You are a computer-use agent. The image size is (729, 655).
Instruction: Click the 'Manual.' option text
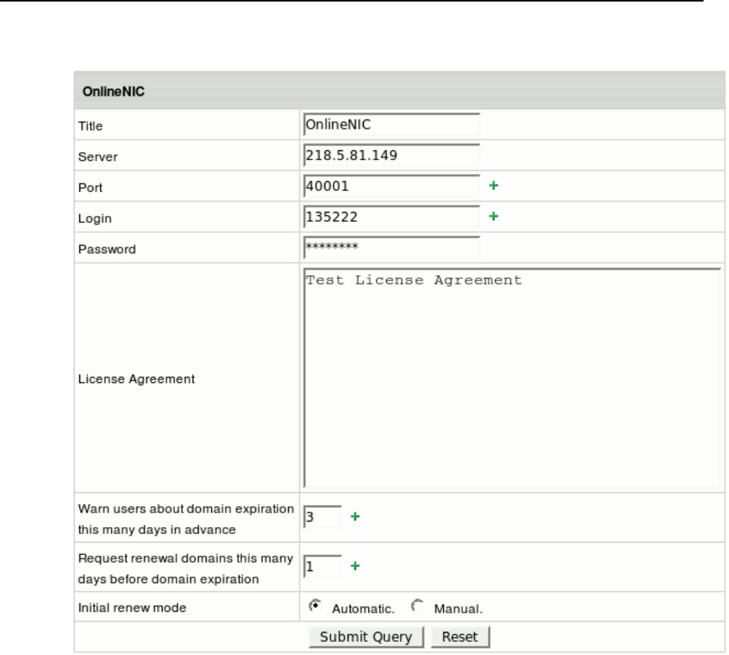pos(459,609)
